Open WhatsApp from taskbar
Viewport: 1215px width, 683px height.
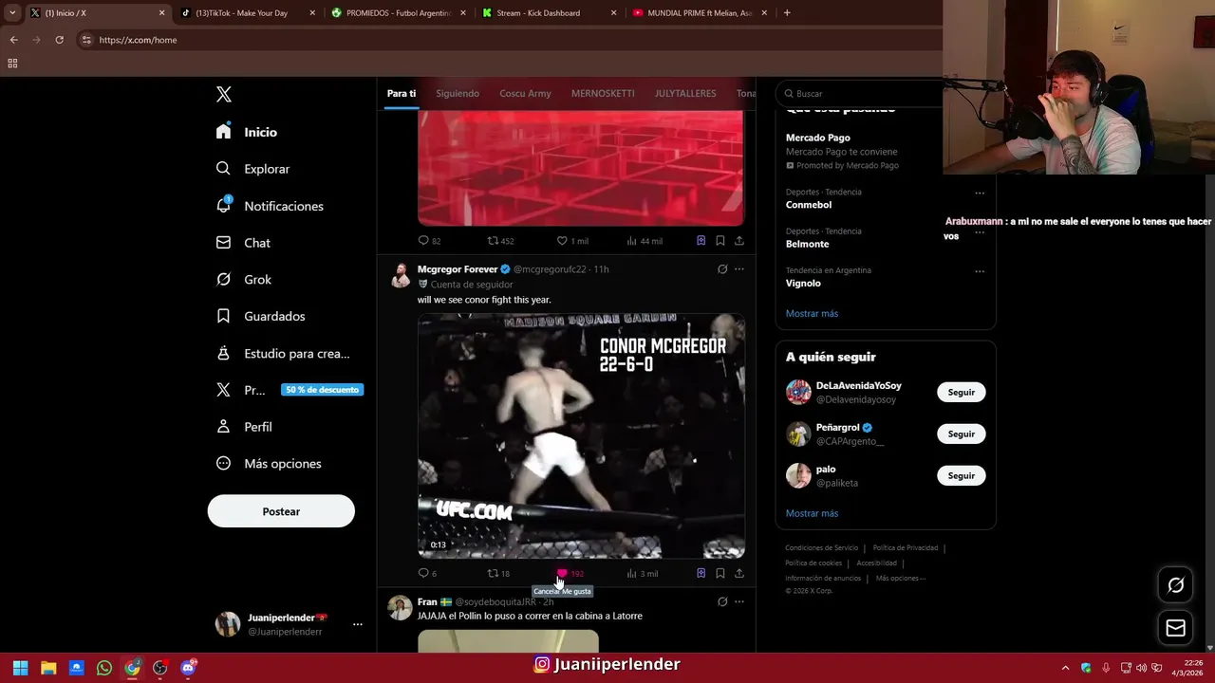(x=104, y=668)
